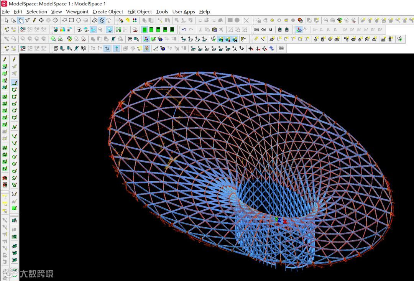Toggle the Ctrl modifier button
This screenshot has width=414, height=281.
pyautogui.click(x=263, y=30)
